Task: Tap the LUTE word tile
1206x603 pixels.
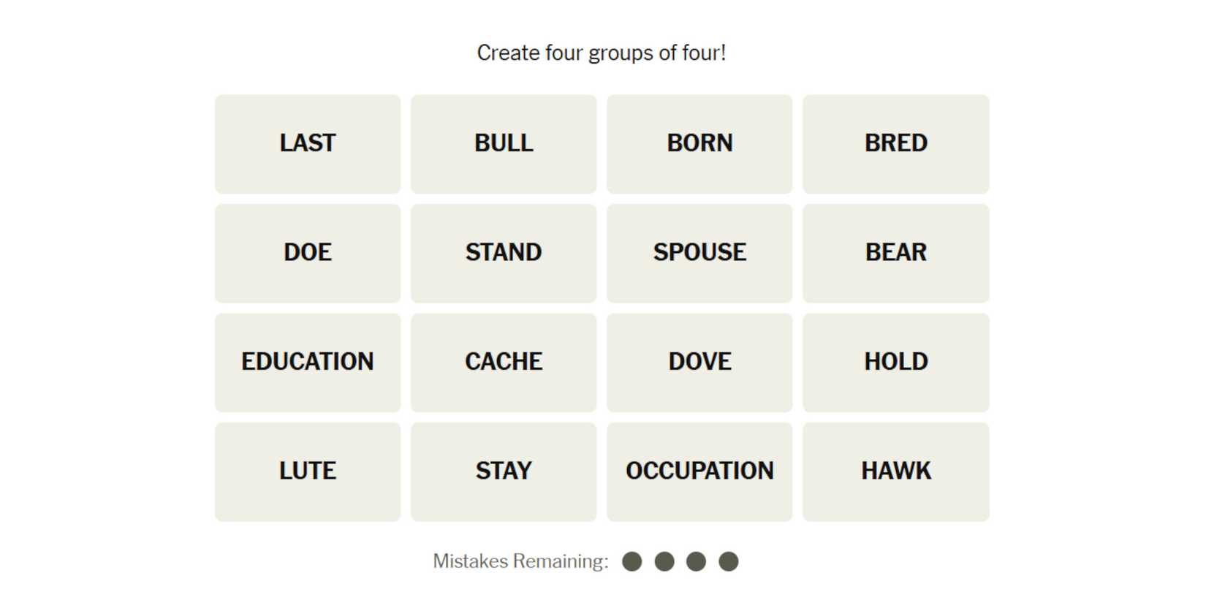Action: tap(308, 471)
